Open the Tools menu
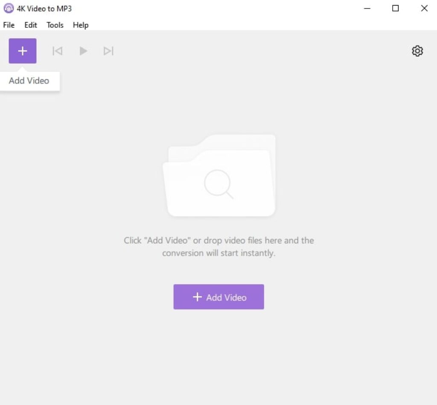This screenshot has width=437, height=405. click(55, 25)
